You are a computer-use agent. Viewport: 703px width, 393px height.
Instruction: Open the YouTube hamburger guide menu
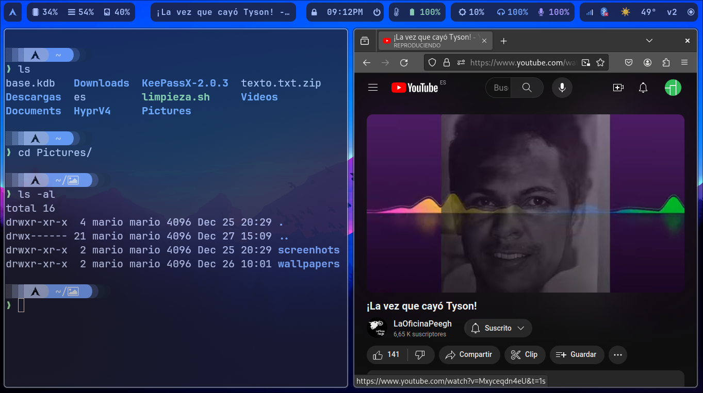pyautogui.click(x=373, y=88)
